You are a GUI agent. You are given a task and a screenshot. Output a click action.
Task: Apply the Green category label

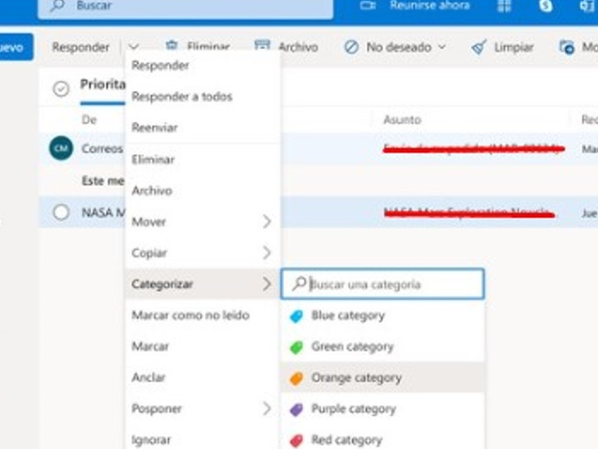[x=352, y=347]
